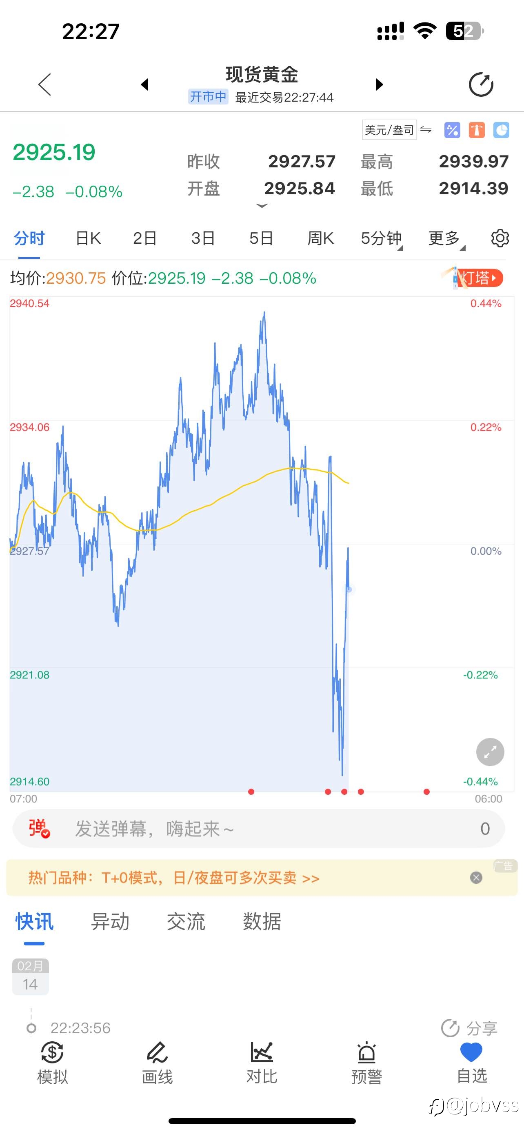Open the 热门品种 T+0 ad link
This screenshot has width=524, height=1134.
click(174, 878)
